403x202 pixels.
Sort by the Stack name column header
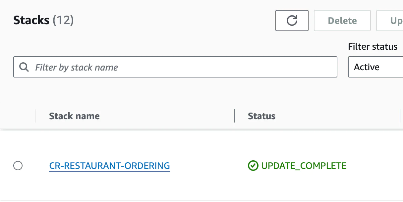(x=74, y=116)
